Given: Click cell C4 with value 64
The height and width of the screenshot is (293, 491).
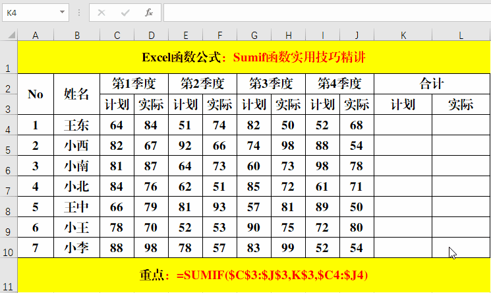Looking at the screenshot, I should tap(117, 125).
